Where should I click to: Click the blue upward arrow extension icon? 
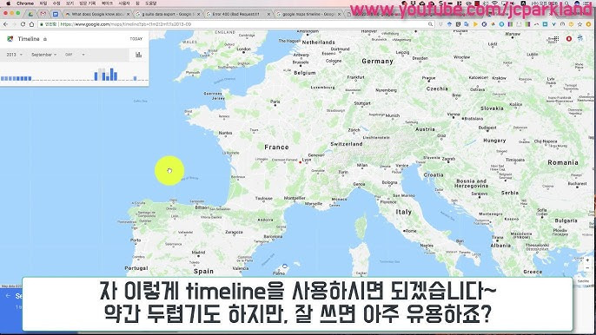pos(449,24)
